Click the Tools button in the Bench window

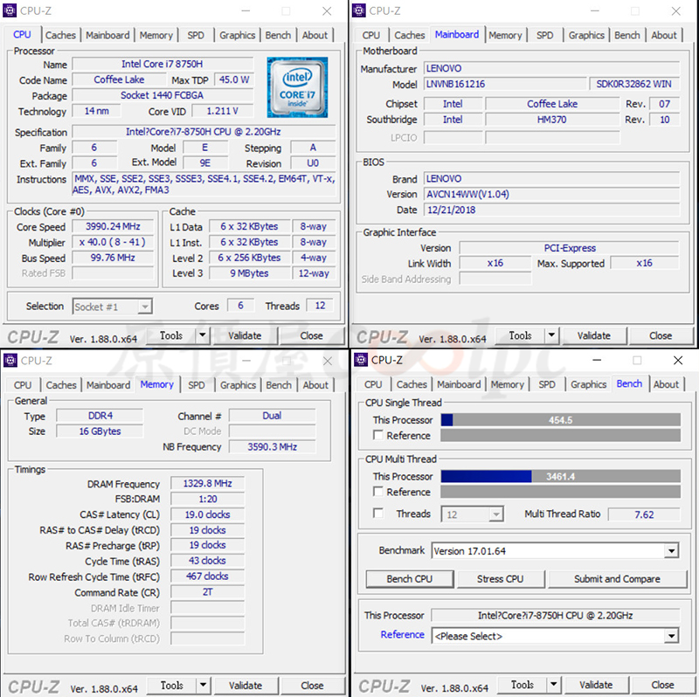[523, 685]
